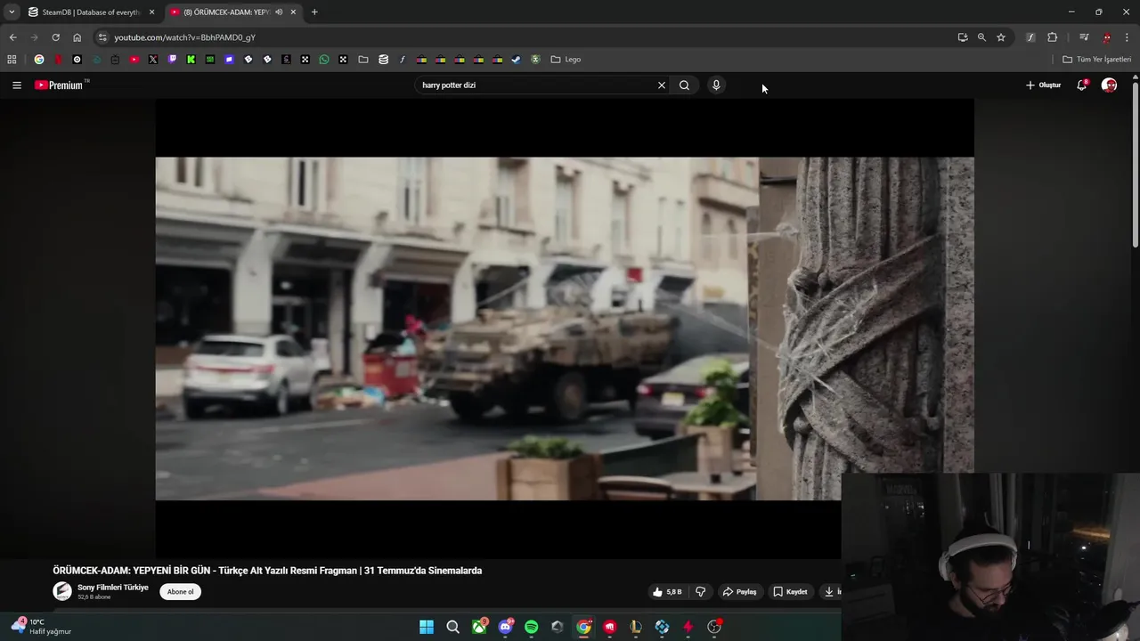Dislike the Örümcek-Adam trailer

pyautogui.click(x=701, y=592)
